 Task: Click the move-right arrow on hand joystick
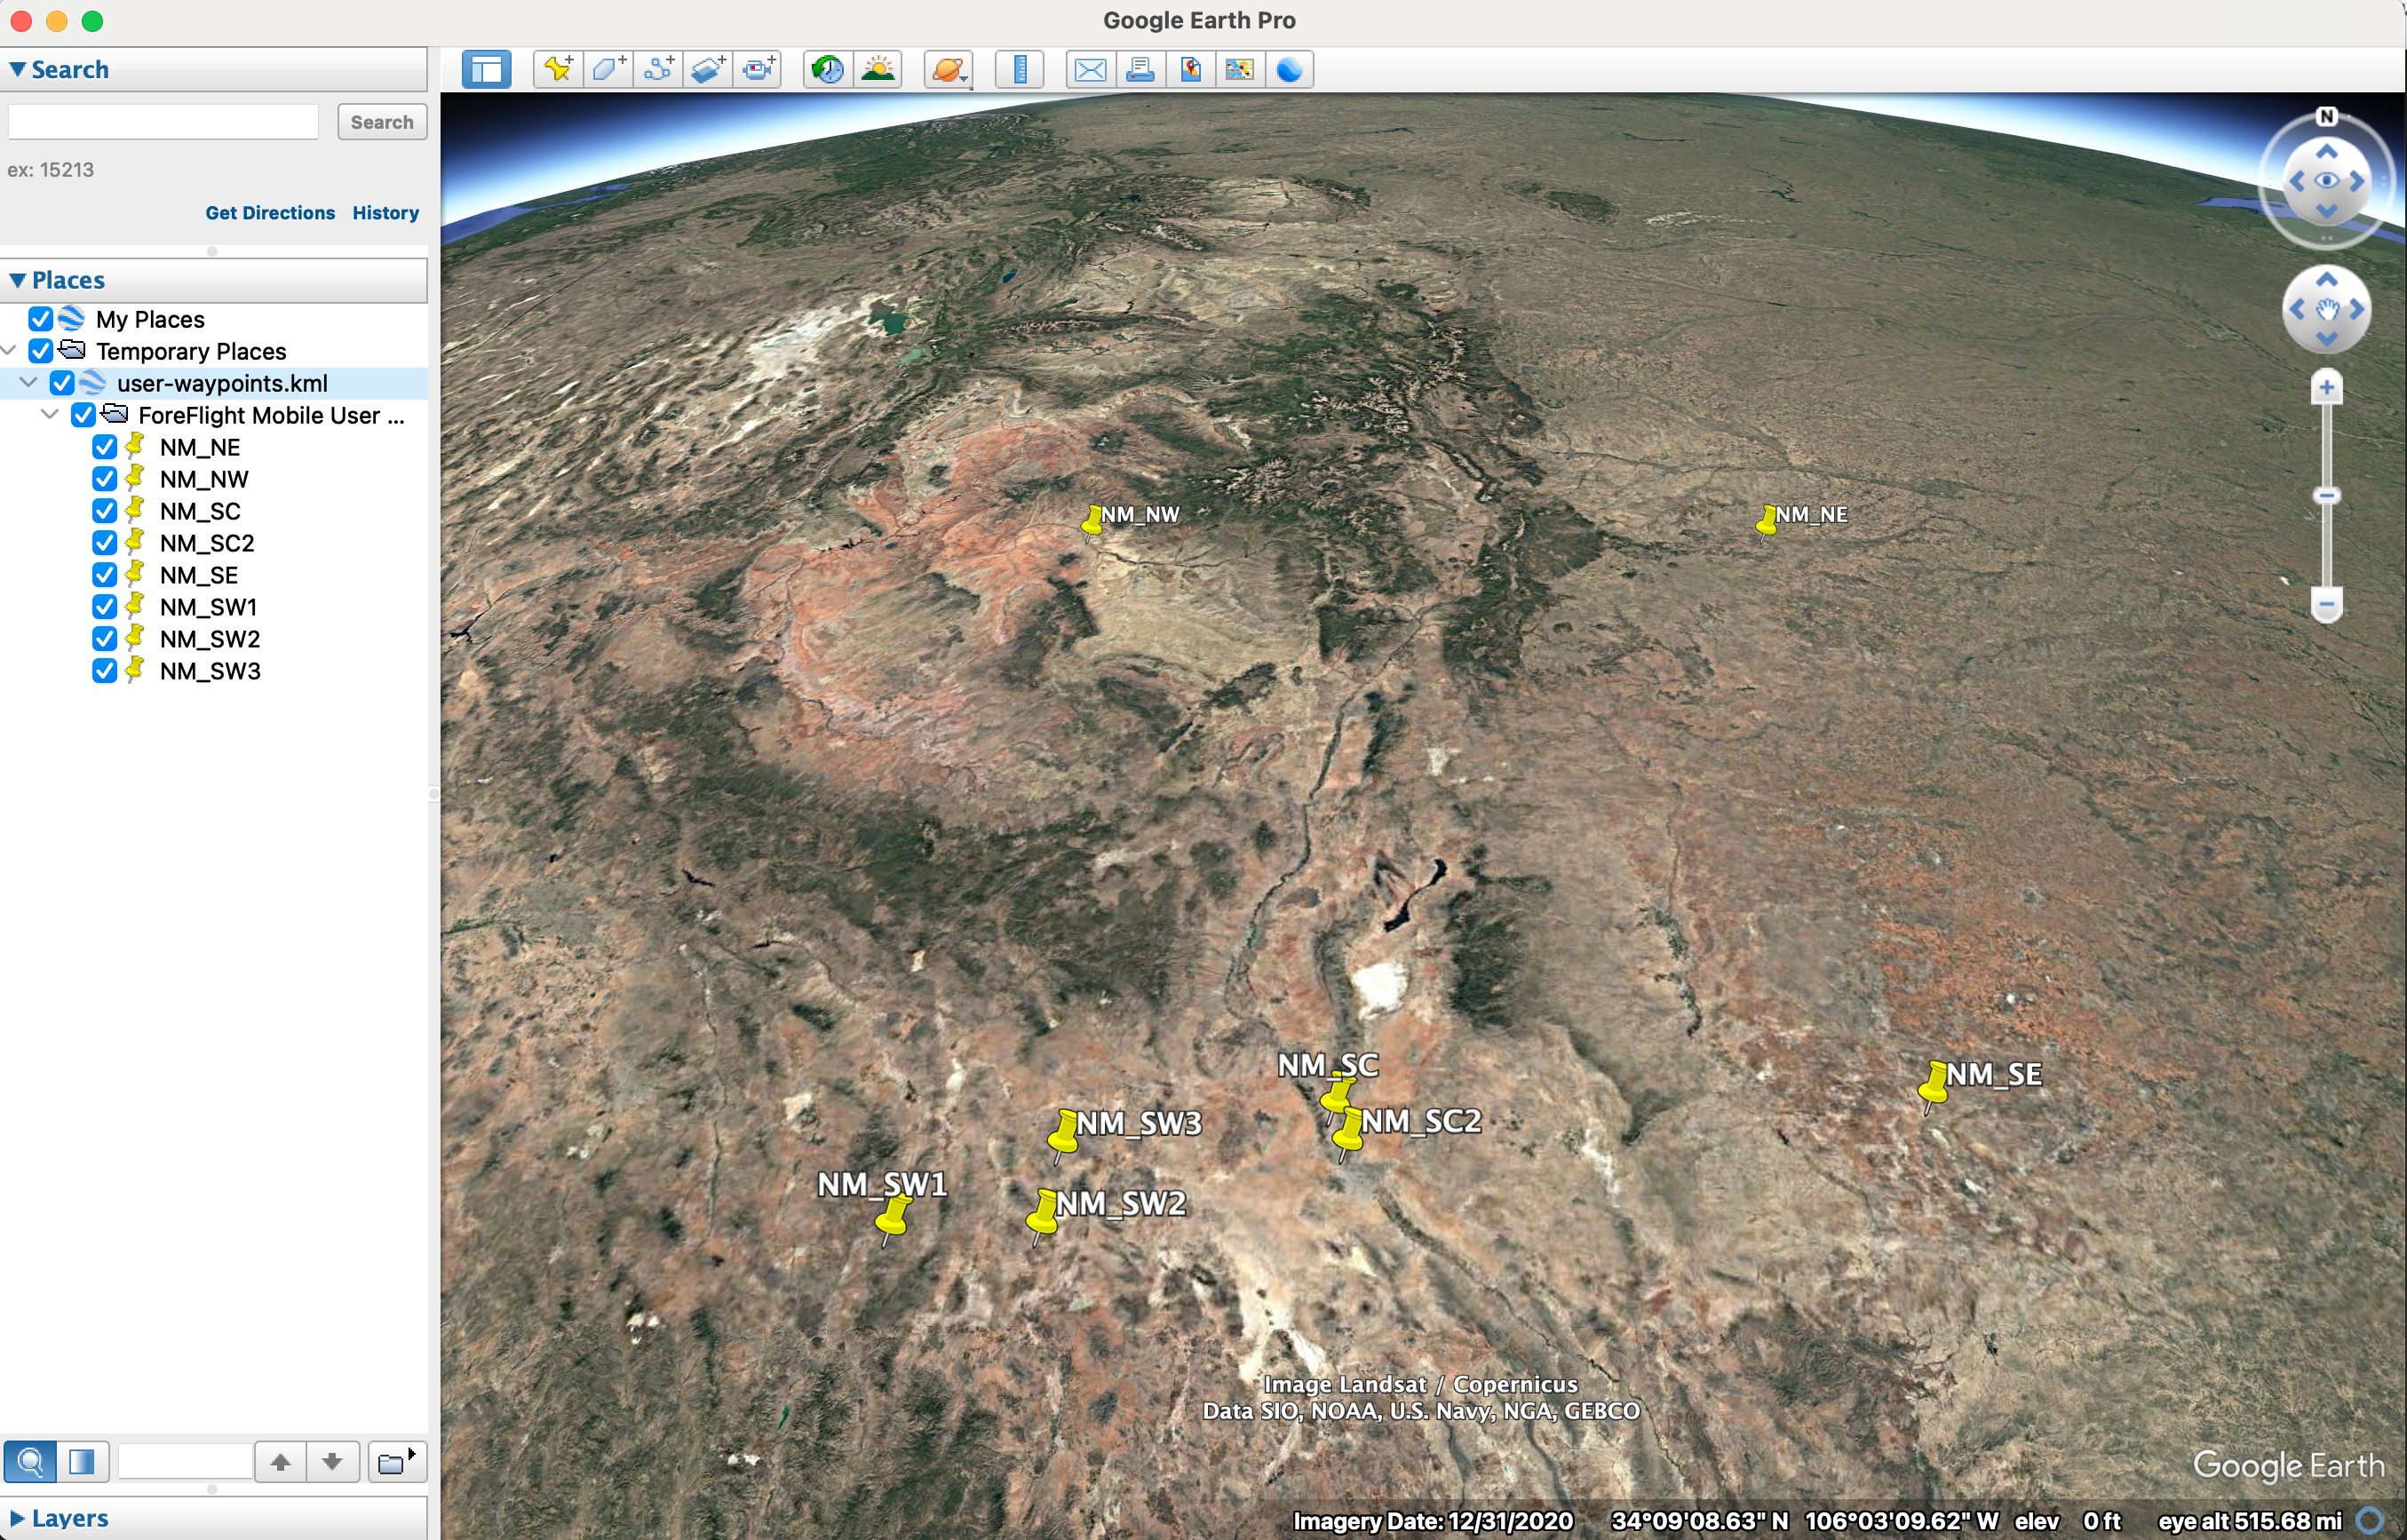pos(2358,310)
